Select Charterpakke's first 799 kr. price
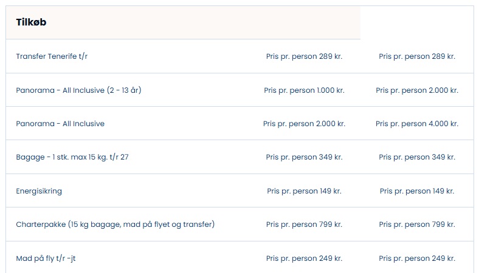479x273 pixels. pyautogui.click(x=304, y=224)
